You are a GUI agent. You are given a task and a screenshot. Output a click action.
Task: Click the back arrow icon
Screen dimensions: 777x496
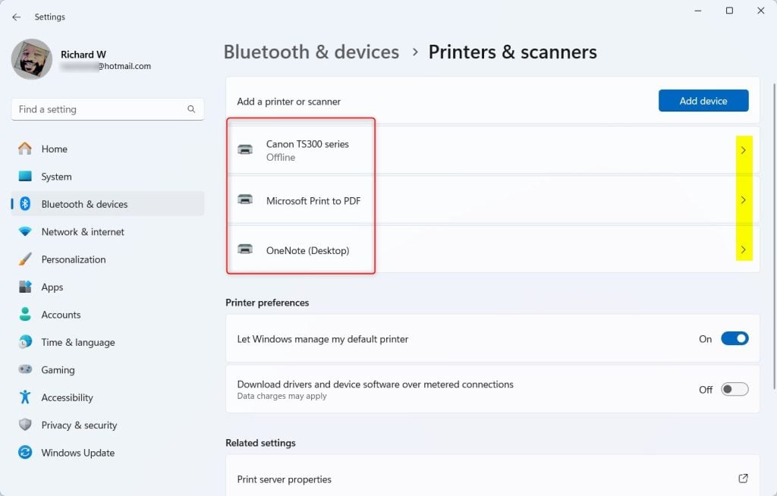coord(17,17)
